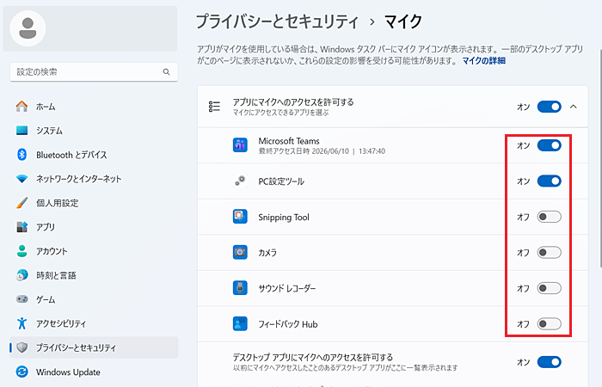Image resolution: width=602 pixels, height=387 pixels.
Task: Click the Accessibility figure icon
Action: tap(21, 323)
